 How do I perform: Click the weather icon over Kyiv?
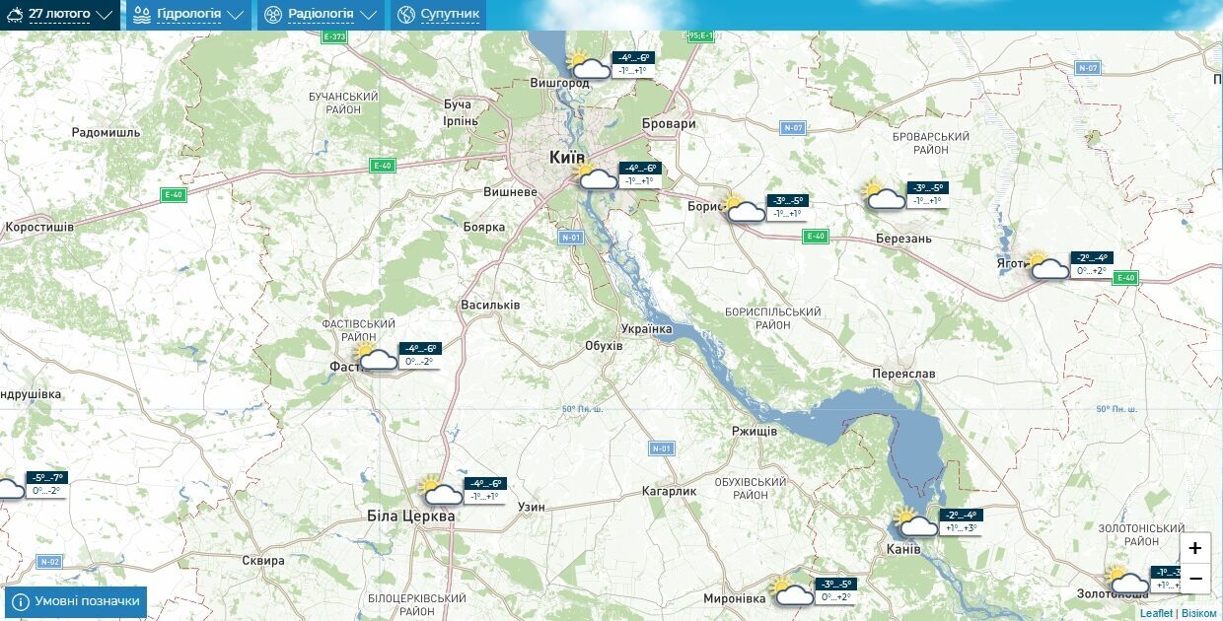point(595,176)
